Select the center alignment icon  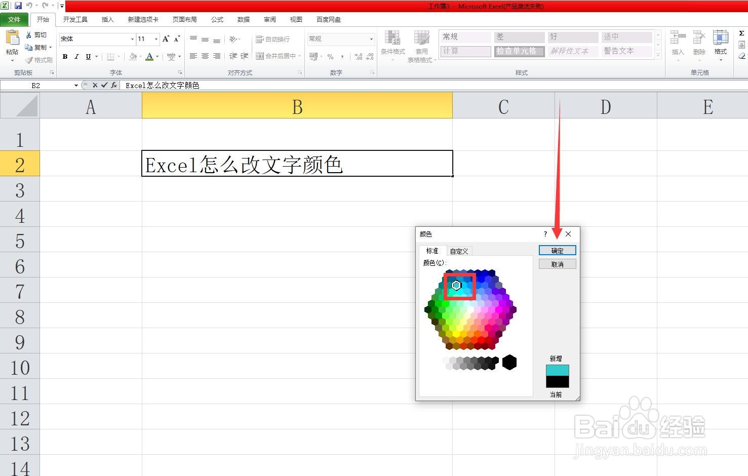[205, 56]
